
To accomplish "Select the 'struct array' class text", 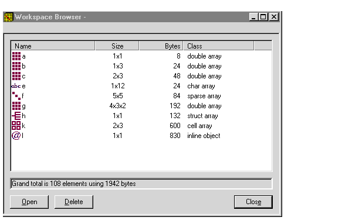I will (202, 116).
